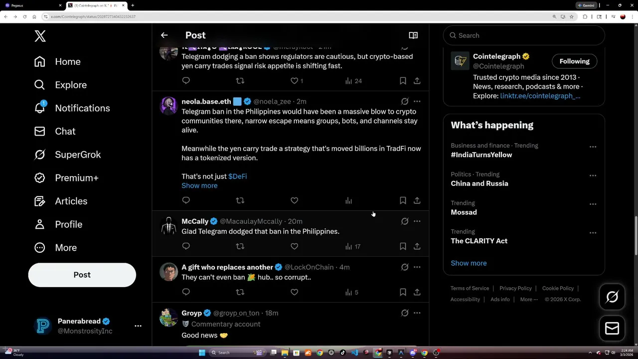Go to Home in sidebar

[x=57, y=62]
